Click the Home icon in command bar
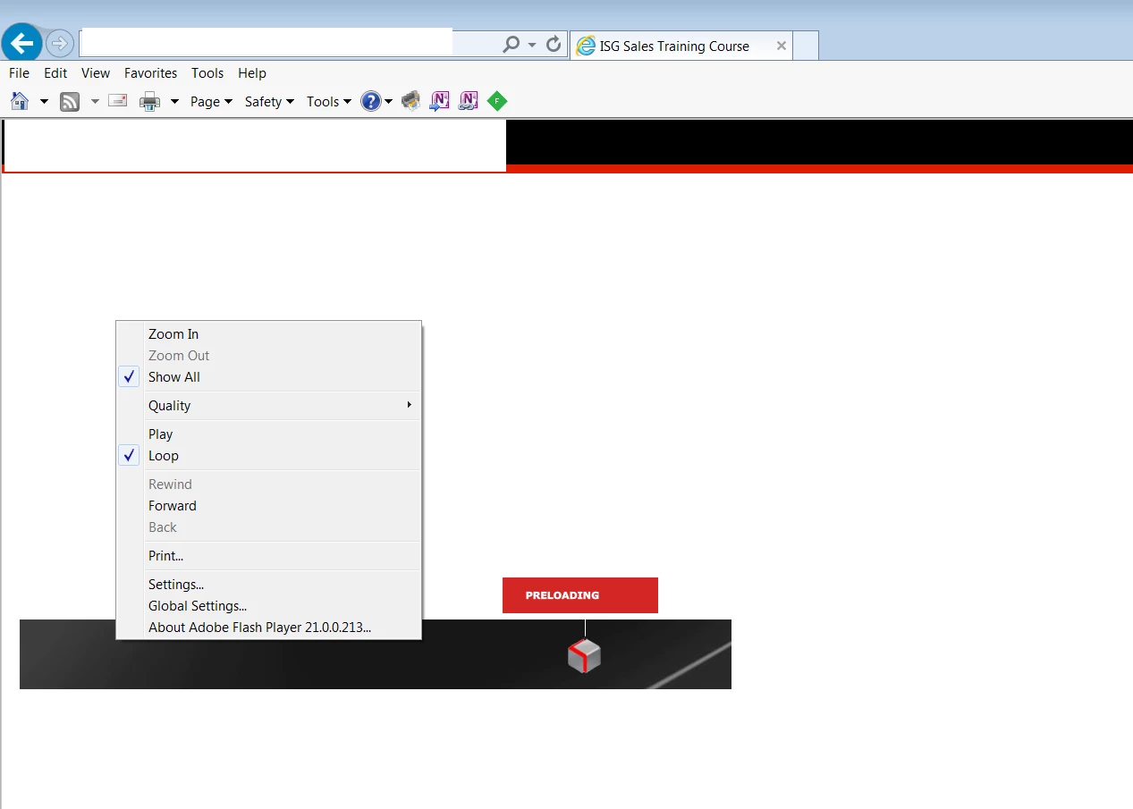 pyautogui.click(x=20, y=101)
